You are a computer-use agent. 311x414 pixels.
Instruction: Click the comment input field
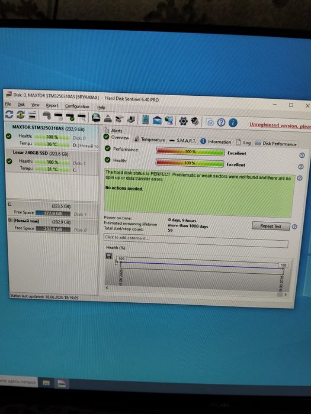(195, 241)
